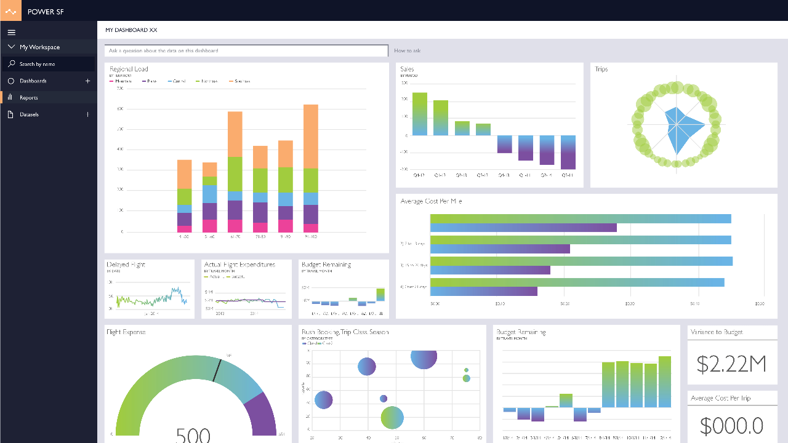Click the Ask a question input box

[x=246, y=50]
